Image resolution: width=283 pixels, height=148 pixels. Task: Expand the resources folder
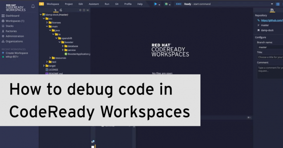pos(50,58)
